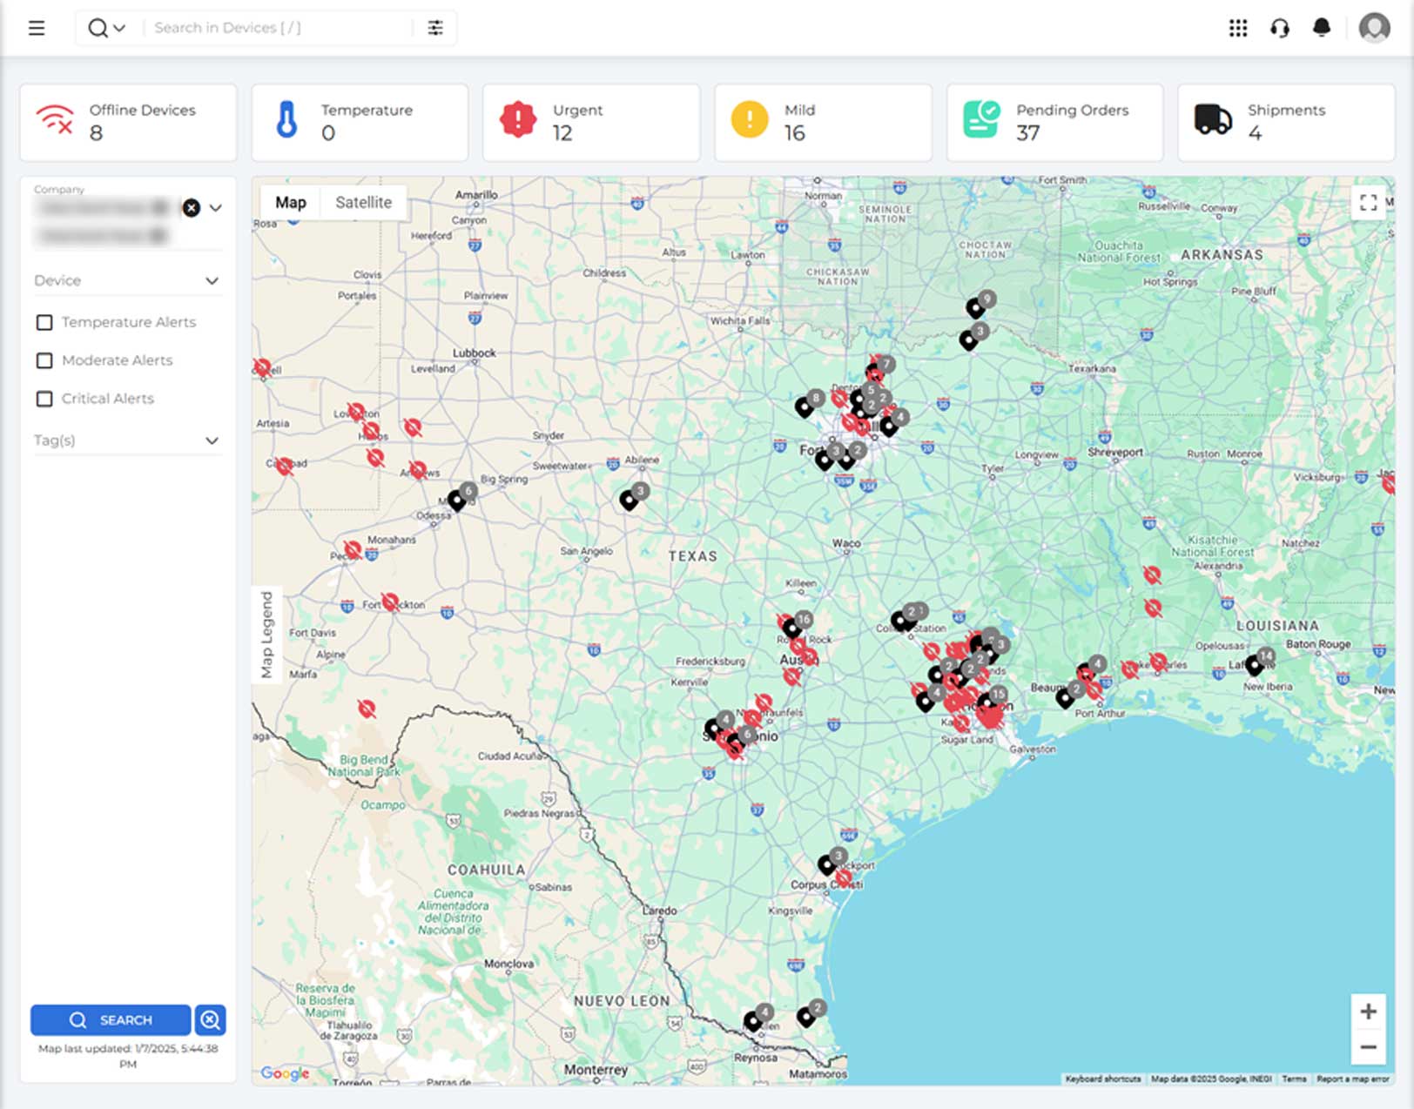Open the Pending Orders 37 card
This screenshot has height=1109, width=1414.
(x=1054, y=123)
